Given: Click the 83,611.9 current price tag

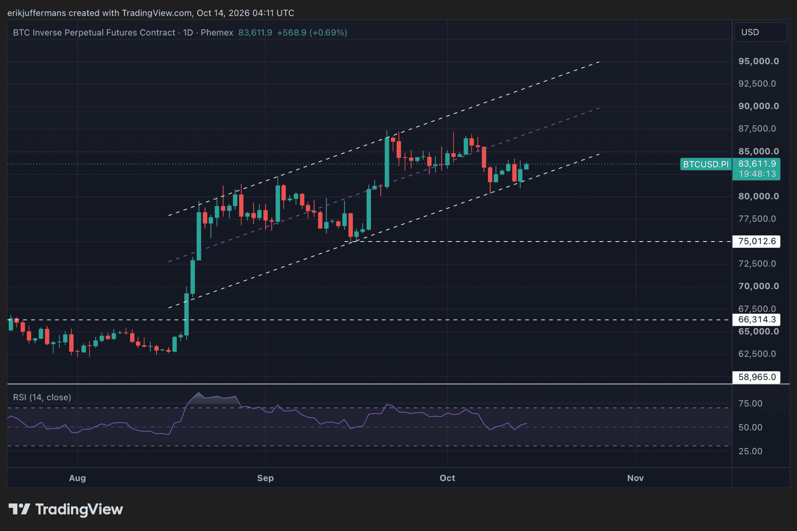Looking at the screenshot, I should pyautogui.click(x=757, y=164).
